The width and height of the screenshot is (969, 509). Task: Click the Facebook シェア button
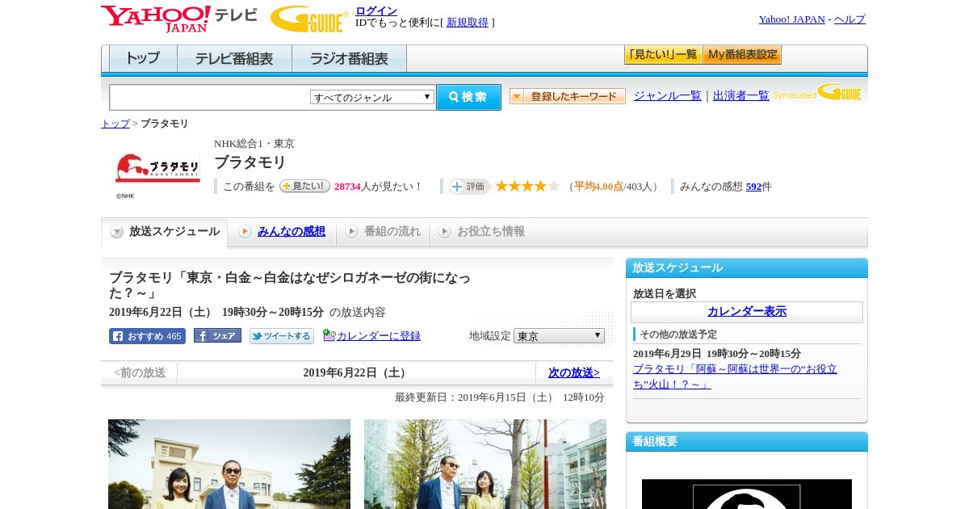[x=217, y=336]
